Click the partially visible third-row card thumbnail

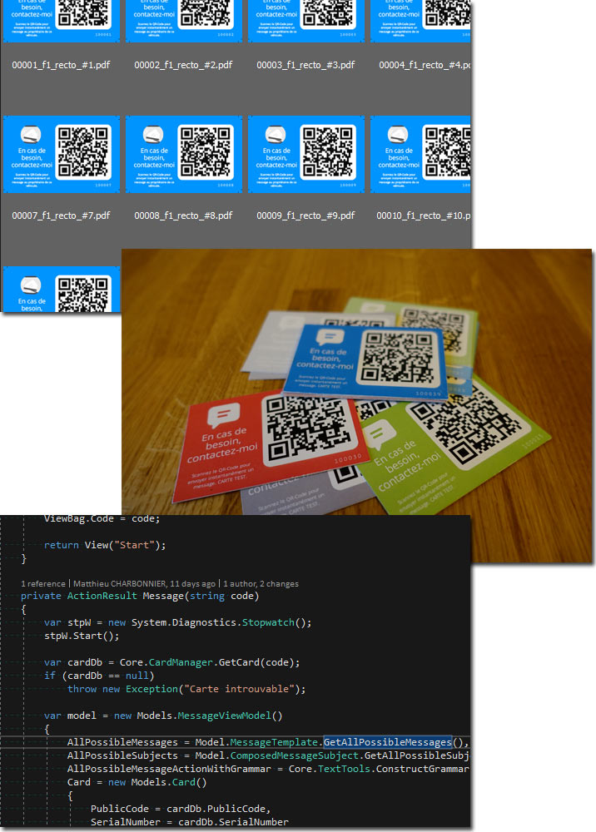pyautogui.click(x=62, y=290)
